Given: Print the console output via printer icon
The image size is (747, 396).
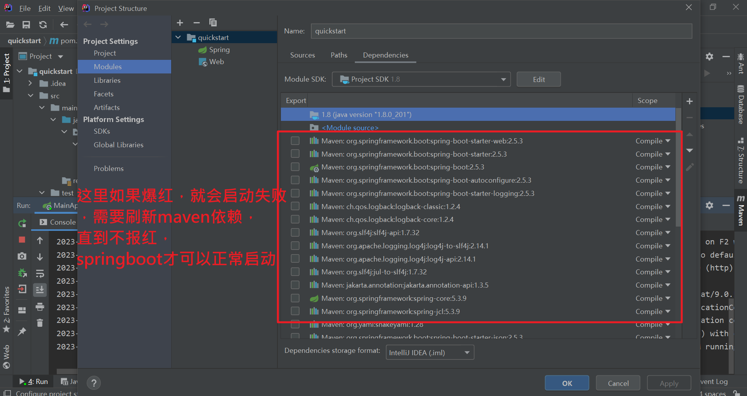Looking at the screenshot, I should pos(40,307).
